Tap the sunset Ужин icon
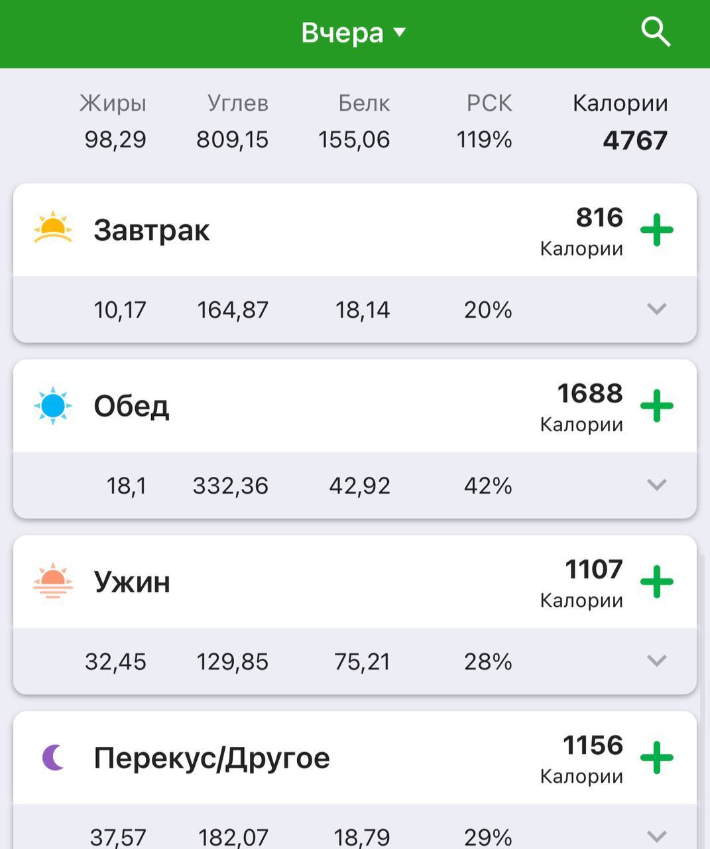Screen dimensions: 710x849 pos(53,581)
